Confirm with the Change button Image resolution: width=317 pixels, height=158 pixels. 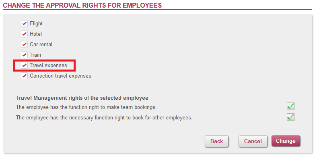tap(286, 141)
